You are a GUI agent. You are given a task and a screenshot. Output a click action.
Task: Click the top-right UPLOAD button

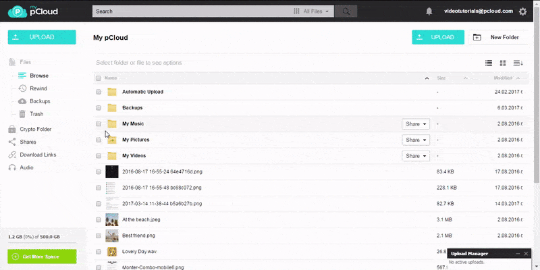click(438, 37)
